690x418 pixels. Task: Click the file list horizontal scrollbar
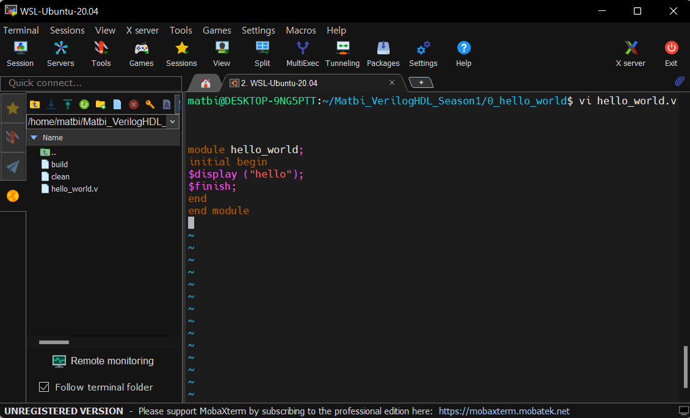pos(54,342)
